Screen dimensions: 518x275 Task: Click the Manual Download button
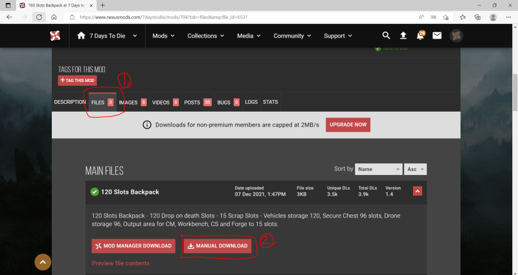click(x=218, y=246)
